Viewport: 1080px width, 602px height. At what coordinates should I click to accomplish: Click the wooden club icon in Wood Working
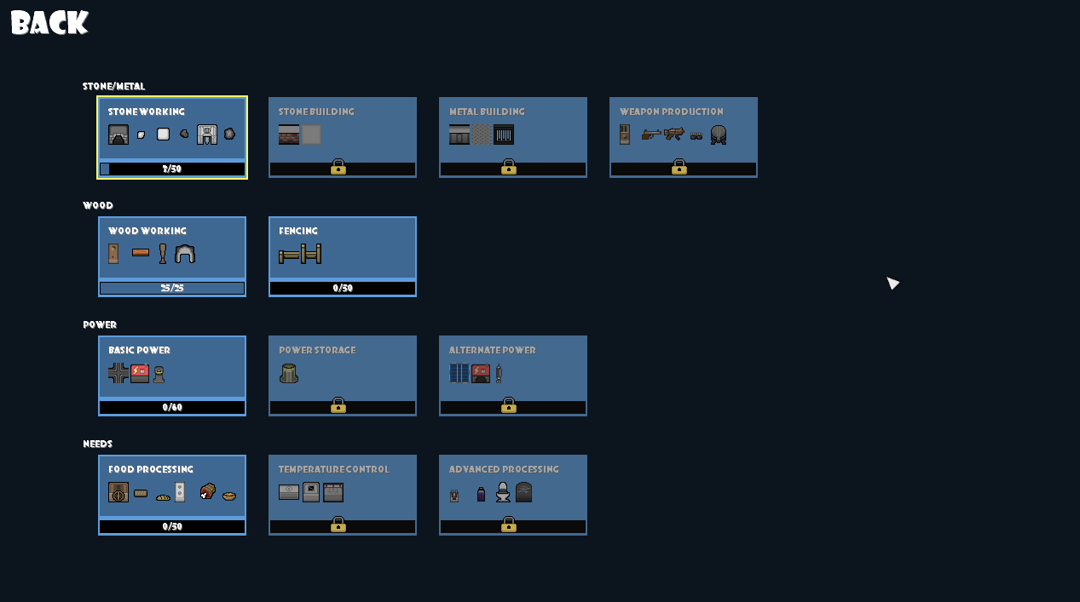[163, 254]
